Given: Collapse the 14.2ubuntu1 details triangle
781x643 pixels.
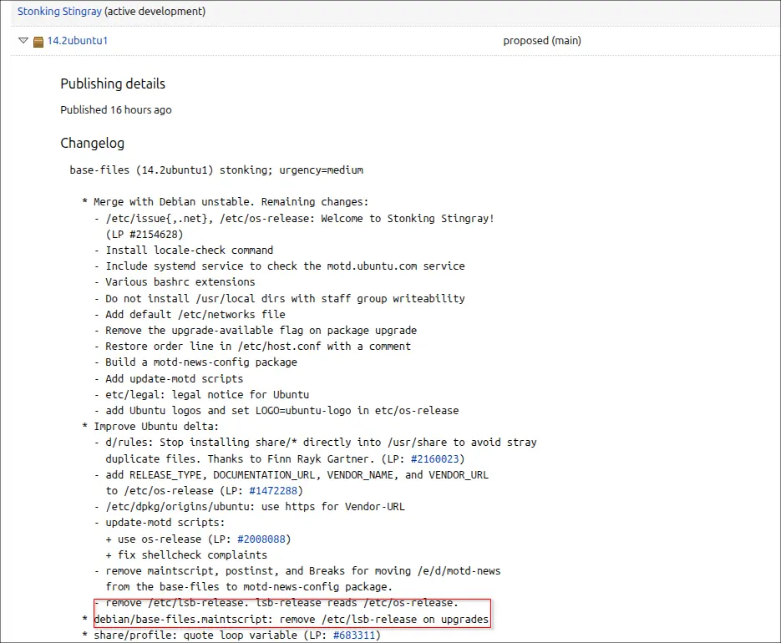Looking at the screenshot, I should pos(23,40).
